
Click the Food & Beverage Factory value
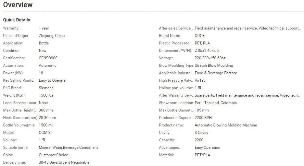[216, 73]
